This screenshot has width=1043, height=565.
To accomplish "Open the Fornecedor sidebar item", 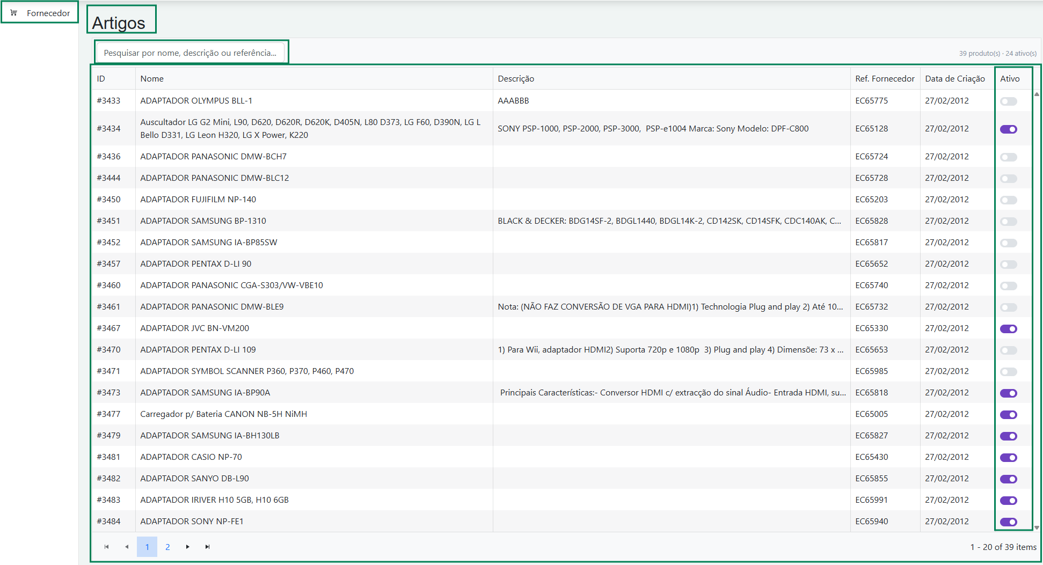I will (40, 13).
